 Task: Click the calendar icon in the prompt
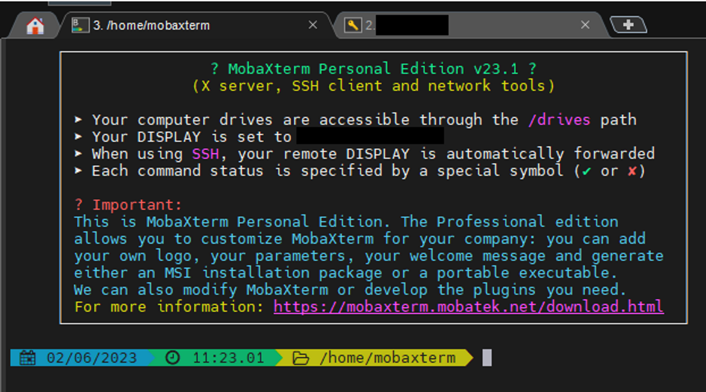(28, 358)
